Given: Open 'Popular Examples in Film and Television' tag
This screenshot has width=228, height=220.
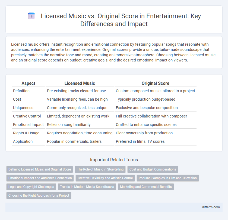Looking at the screenshot, I should pos(168,178).
